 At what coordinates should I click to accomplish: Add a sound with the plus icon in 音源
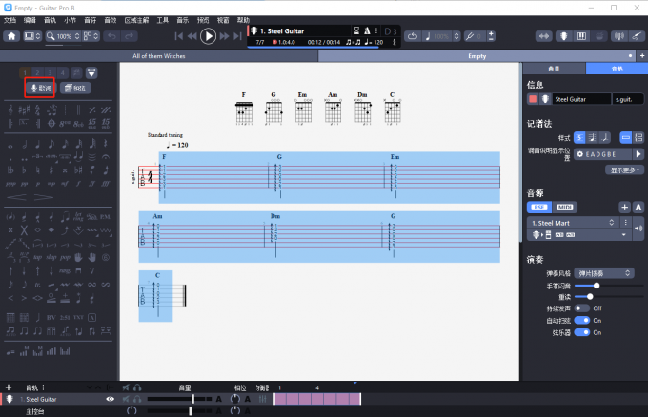(x=624, y=208)
